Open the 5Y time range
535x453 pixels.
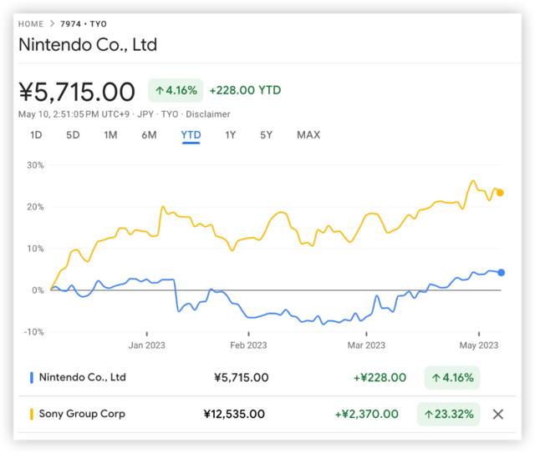[266, 135]
